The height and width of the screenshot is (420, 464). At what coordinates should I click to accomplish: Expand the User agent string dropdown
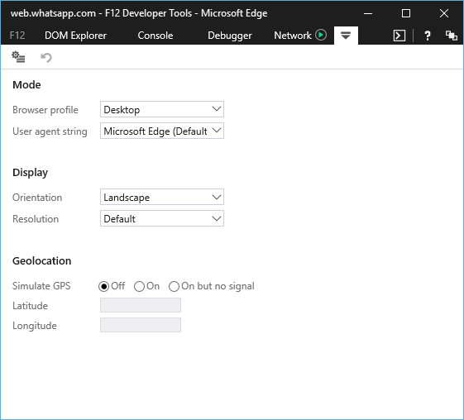[x=162, y=131]
